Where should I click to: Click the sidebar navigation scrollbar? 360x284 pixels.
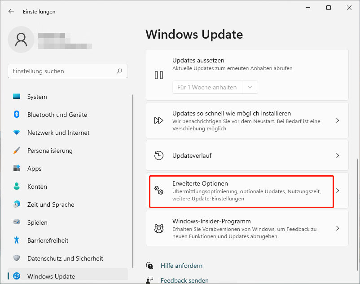[x=133, y=181]
